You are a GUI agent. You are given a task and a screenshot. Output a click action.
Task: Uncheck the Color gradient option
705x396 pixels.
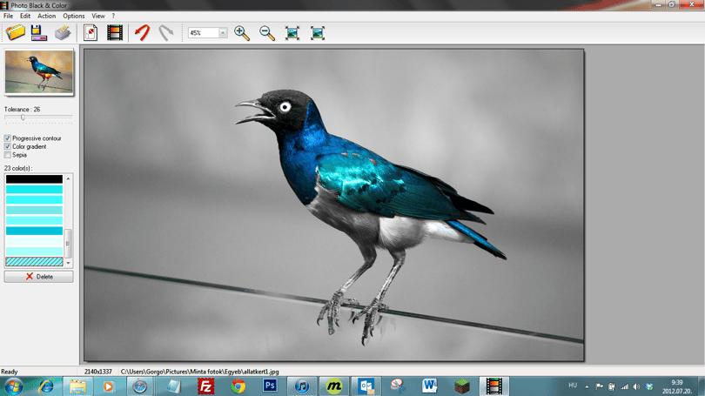(x=8, y=146)
